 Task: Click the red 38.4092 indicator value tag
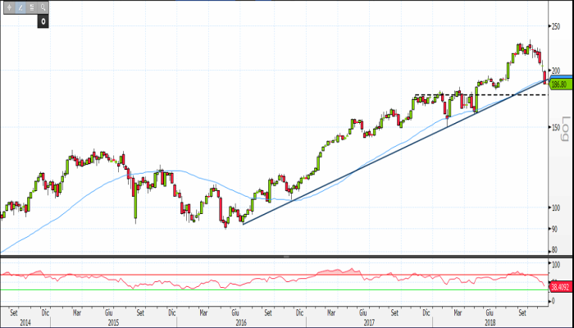click(561, 286)
